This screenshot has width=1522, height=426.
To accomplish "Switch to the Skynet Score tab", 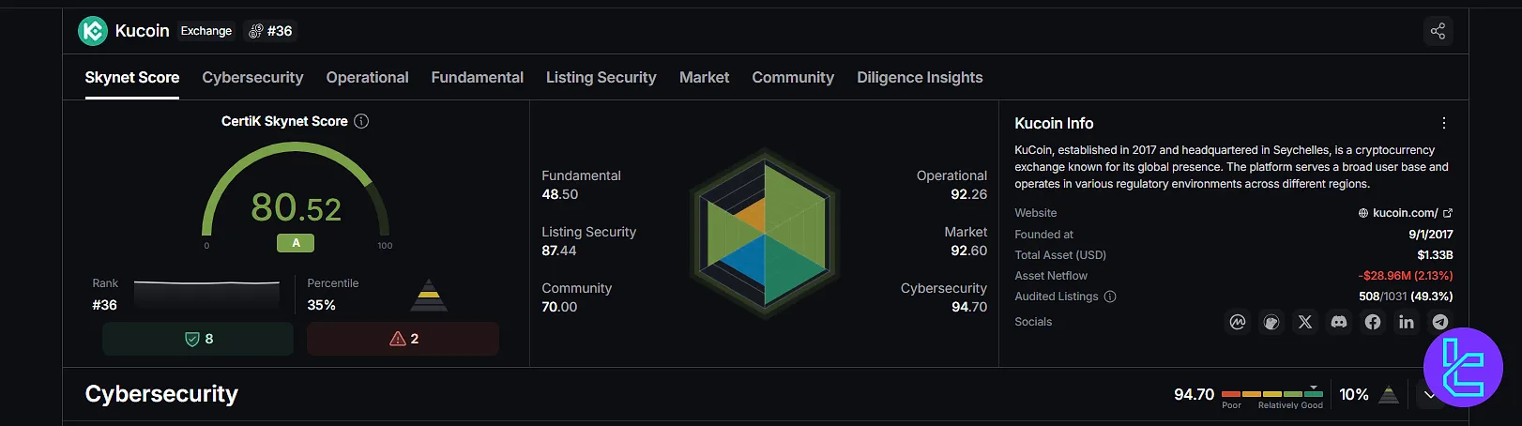I will click(x=132, y=78).
